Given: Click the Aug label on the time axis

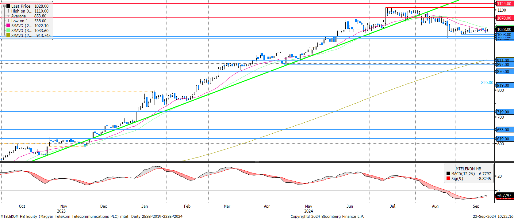Looking at the screenshot, I should click(435, 206).
